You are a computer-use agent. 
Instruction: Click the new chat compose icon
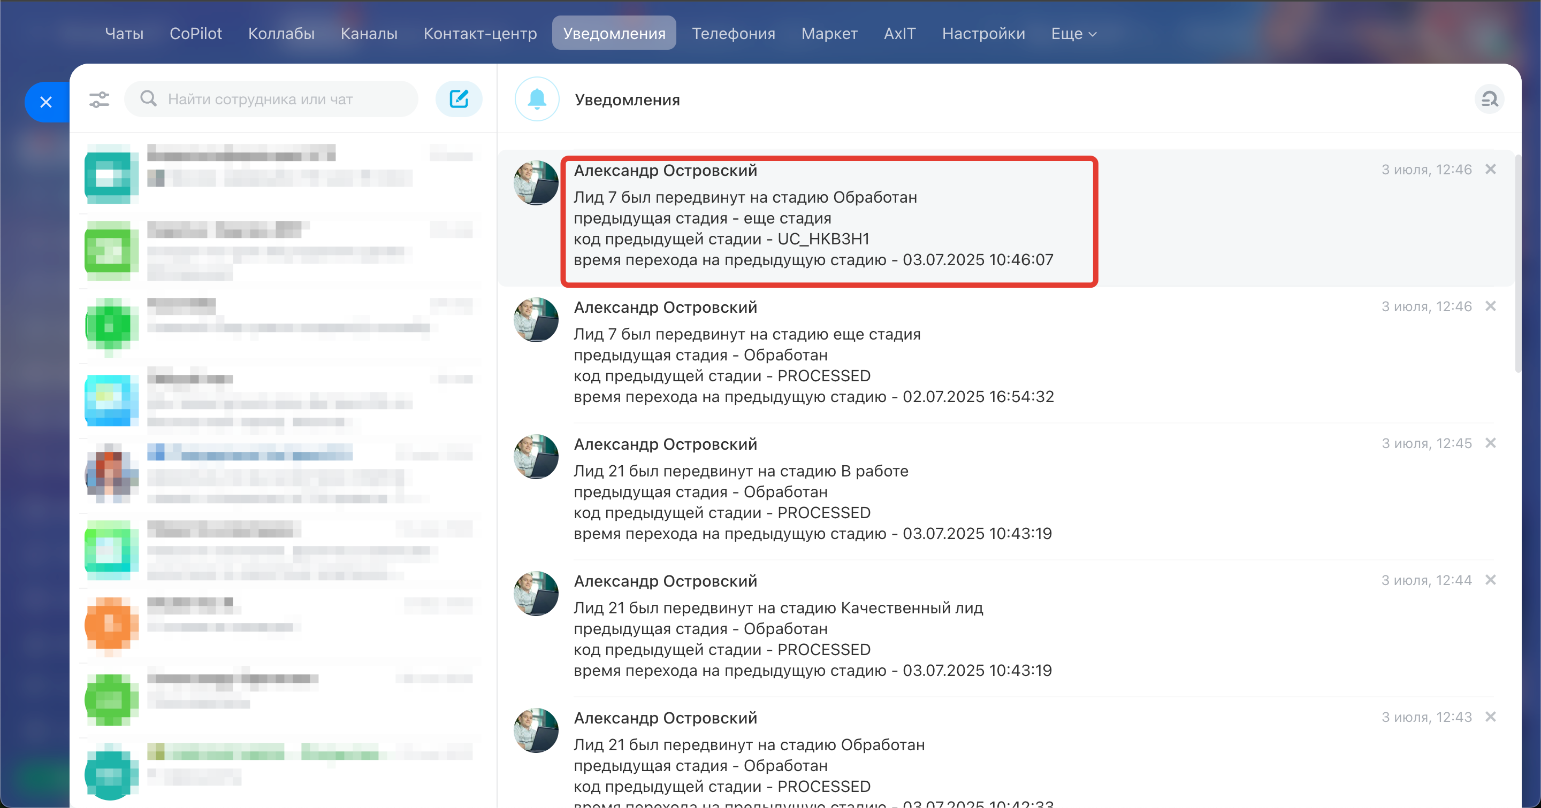click(459, 99)
